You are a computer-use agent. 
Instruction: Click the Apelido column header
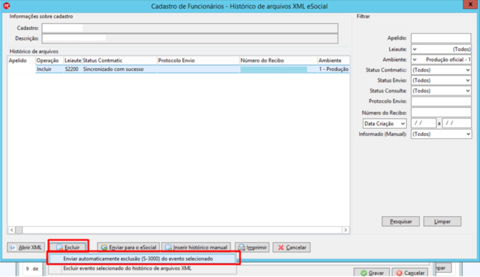click(21, 60)
